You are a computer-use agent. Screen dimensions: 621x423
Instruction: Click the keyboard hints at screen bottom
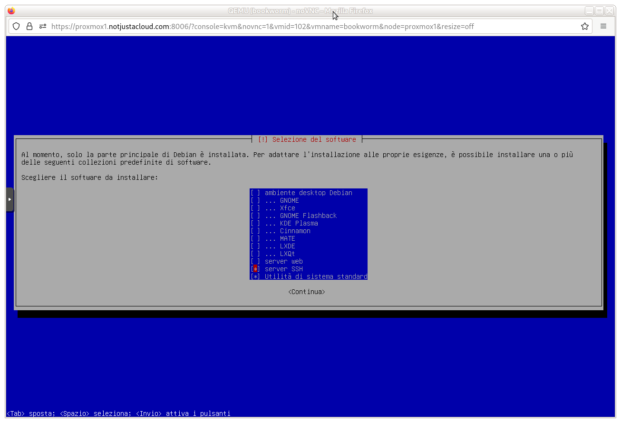point(118,413)
